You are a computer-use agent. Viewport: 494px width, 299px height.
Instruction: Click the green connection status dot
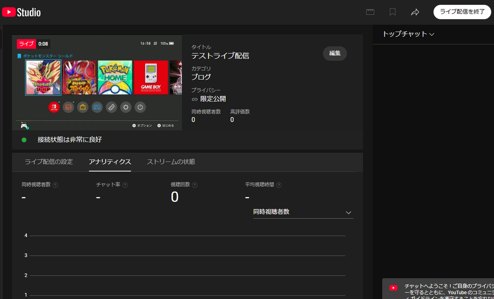(24, 140)
